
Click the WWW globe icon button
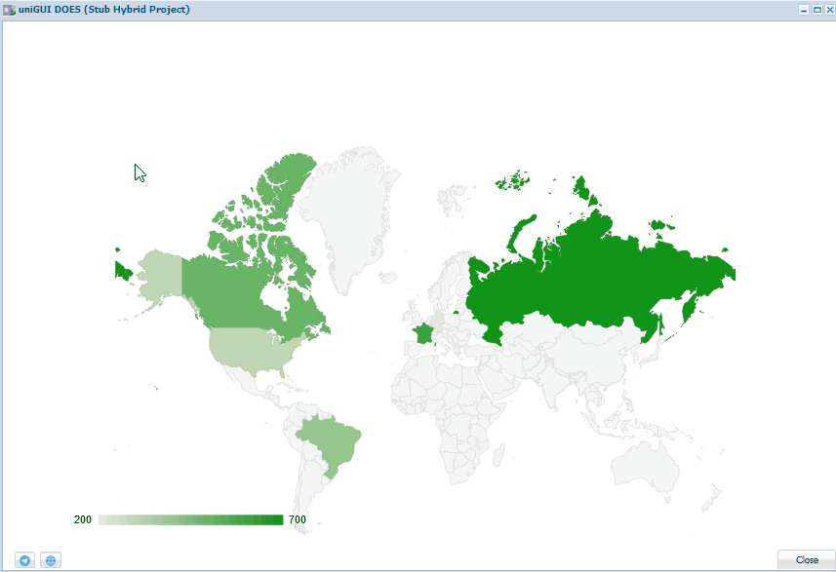(51, 559)
